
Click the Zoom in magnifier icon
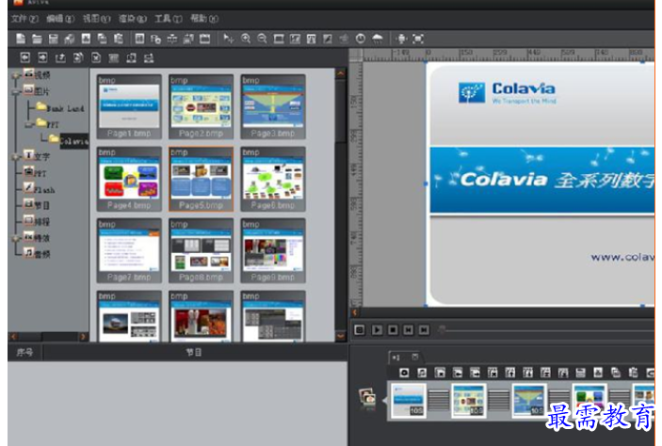coord(245,39)
